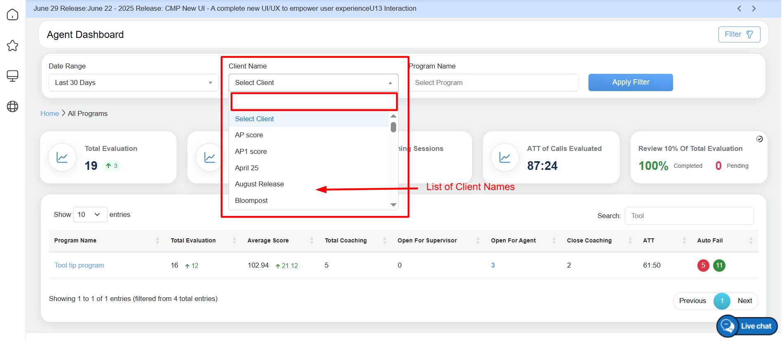
Task: Open the Tool tip program link
Action: point(79,266)
